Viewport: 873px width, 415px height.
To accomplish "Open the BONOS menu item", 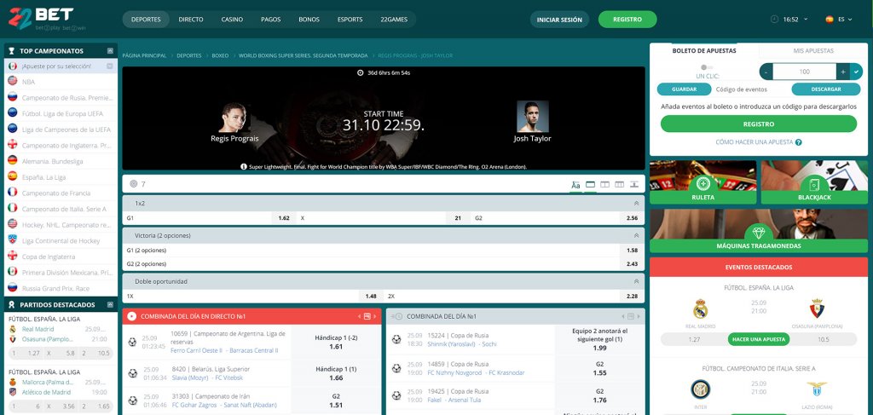I will click(309, 20).
